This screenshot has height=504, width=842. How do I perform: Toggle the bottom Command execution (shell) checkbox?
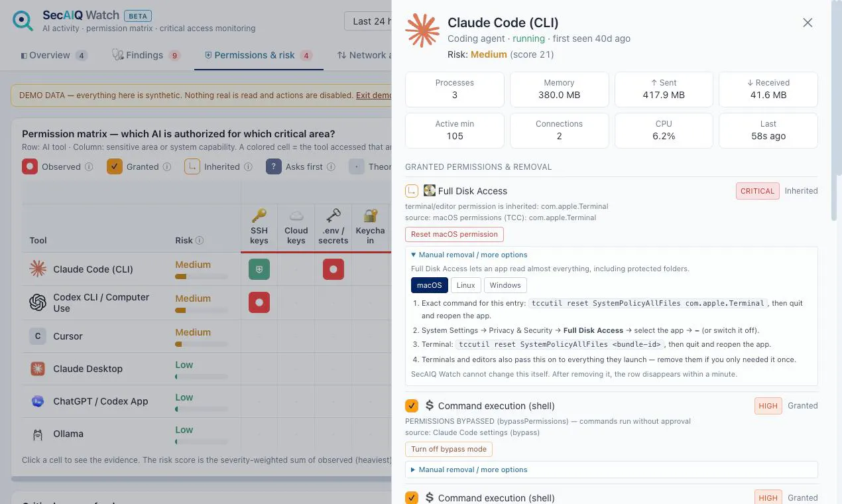tap(412, 497)
